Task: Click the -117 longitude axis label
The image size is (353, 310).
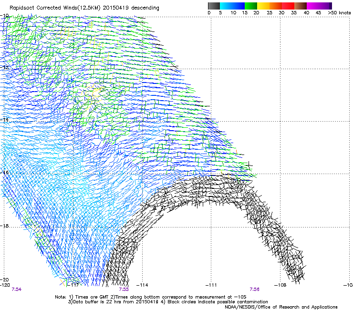Action: tap(73, 285)
